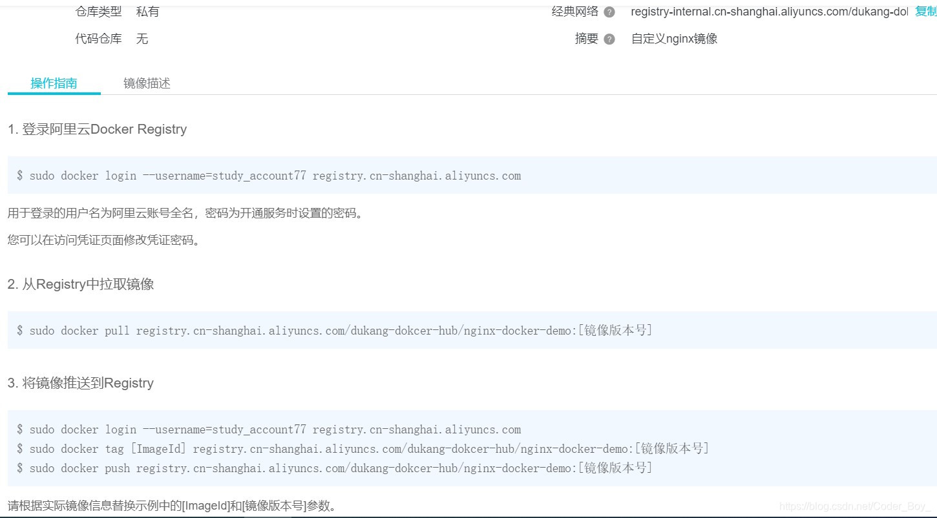Click heading 2. 从Registry中拉取镜像
The width and height of the screenshot is (937, 518).
click(x=81, y=284)
